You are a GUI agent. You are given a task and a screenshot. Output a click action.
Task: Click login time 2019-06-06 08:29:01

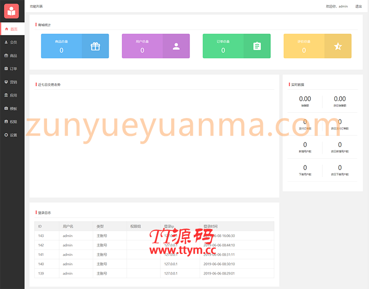pyautogui.click(x=219, y=273)
